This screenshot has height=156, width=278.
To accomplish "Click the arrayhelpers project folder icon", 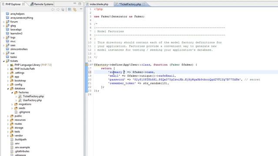I will click(7, 13).
